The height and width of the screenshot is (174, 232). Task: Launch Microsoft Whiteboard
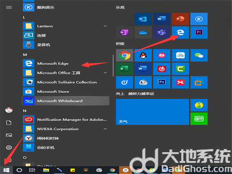[x=66, y=101]
